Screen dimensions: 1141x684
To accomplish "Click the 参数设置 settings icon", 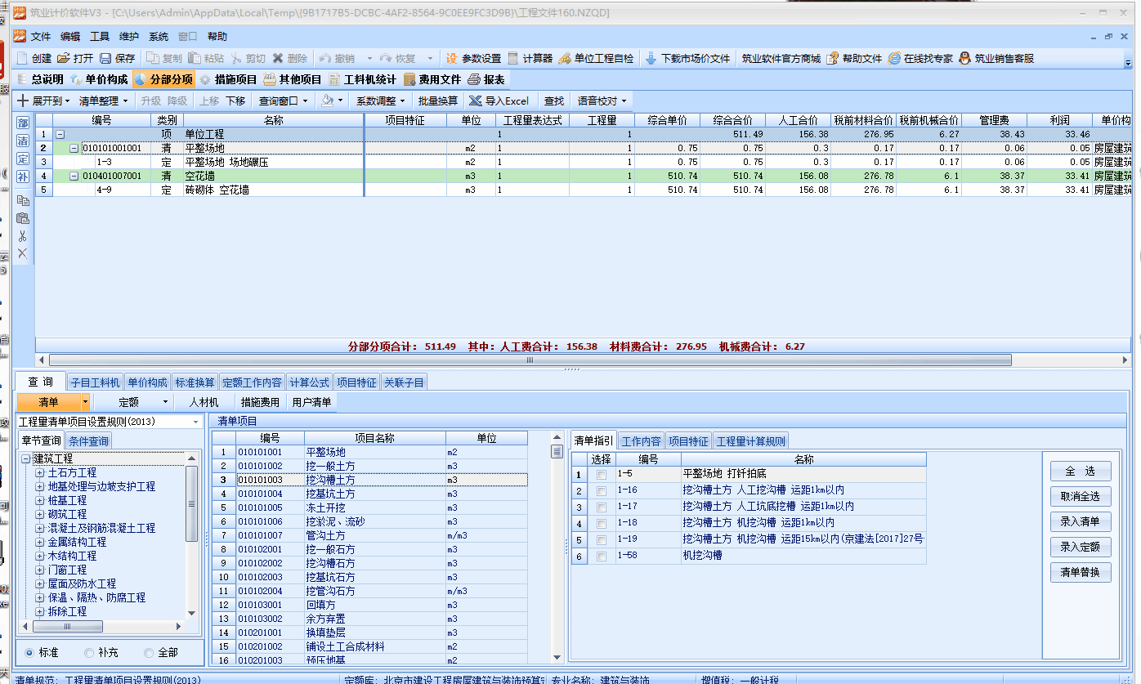I will pyautogui.click(x=451, y=59).
